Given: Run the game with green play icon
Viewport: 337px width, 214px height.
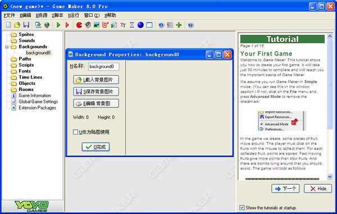Looking at the screenshot, I should point(58,25).
